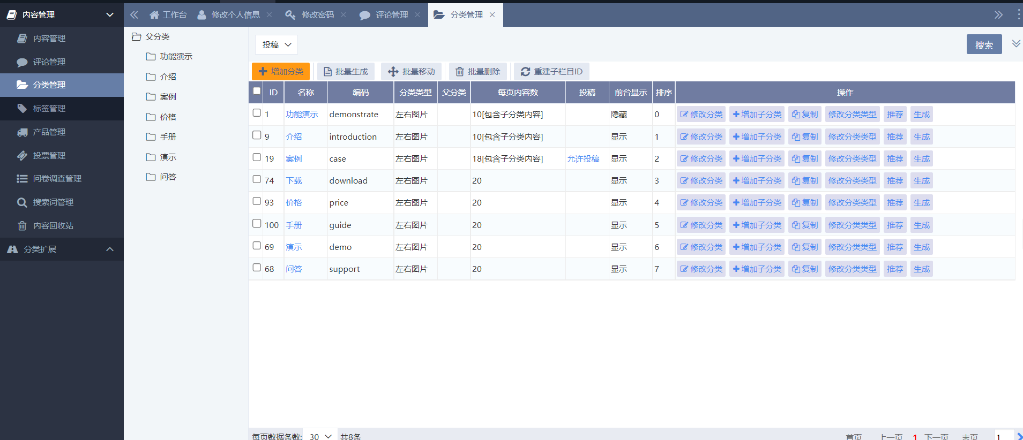Screen dimensions: 1023x440
Task: Click the key icon on 修改密码 tab
Action: pyautogui.click(x=290, y=15)
